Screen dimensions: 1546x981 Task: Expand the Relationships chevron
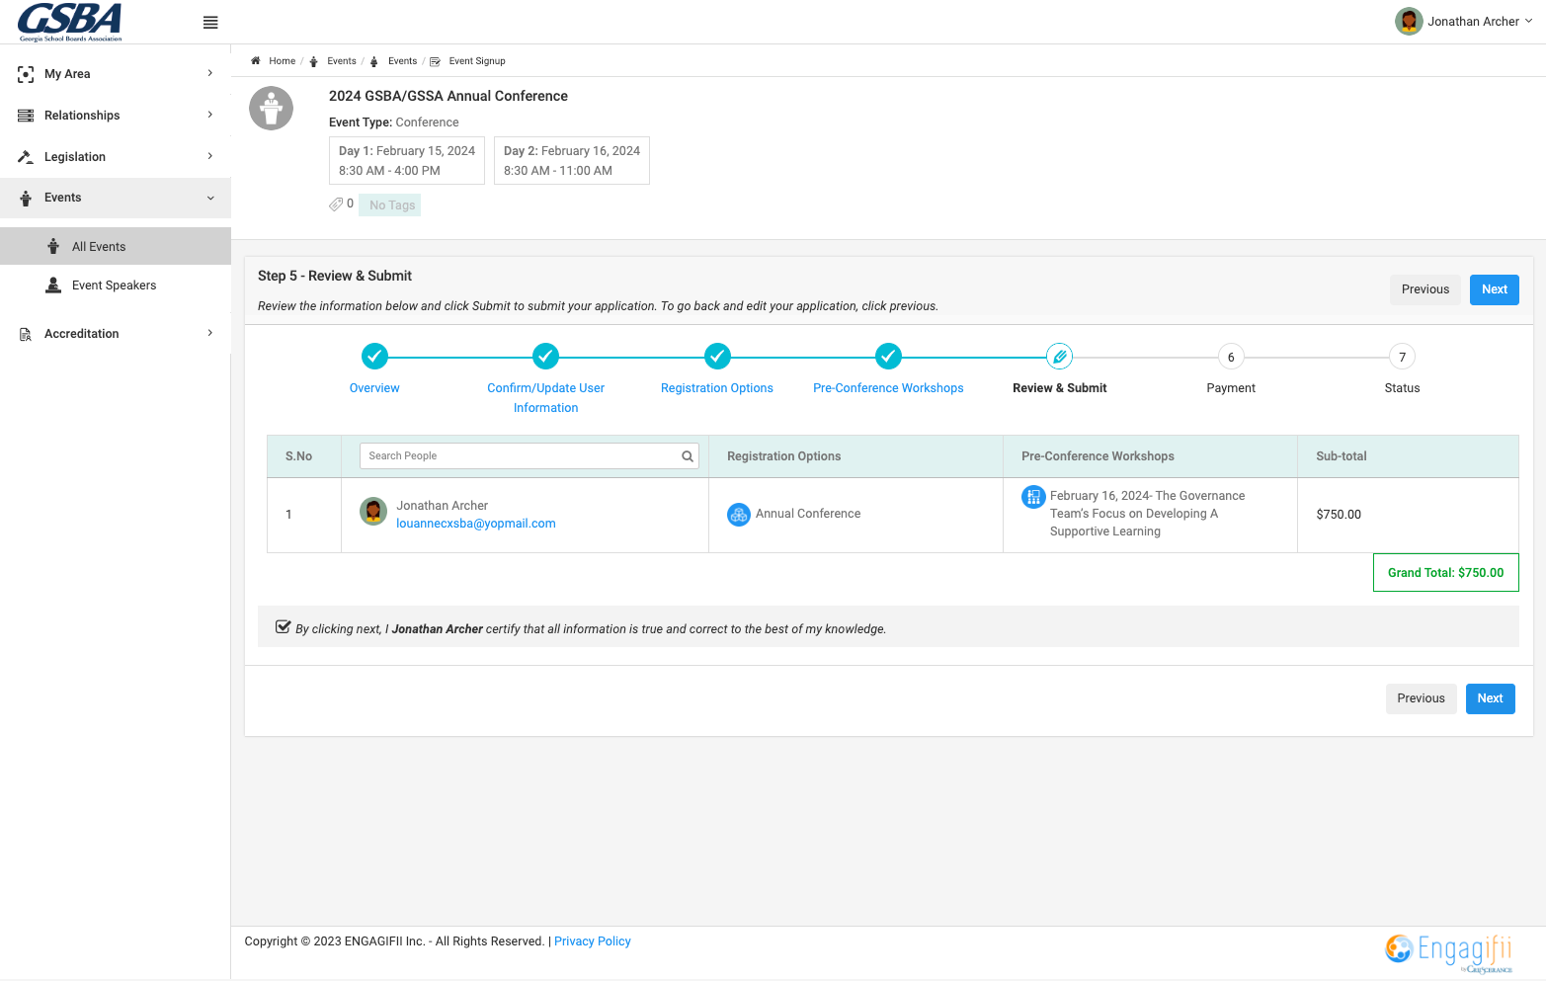pos(210,115)
